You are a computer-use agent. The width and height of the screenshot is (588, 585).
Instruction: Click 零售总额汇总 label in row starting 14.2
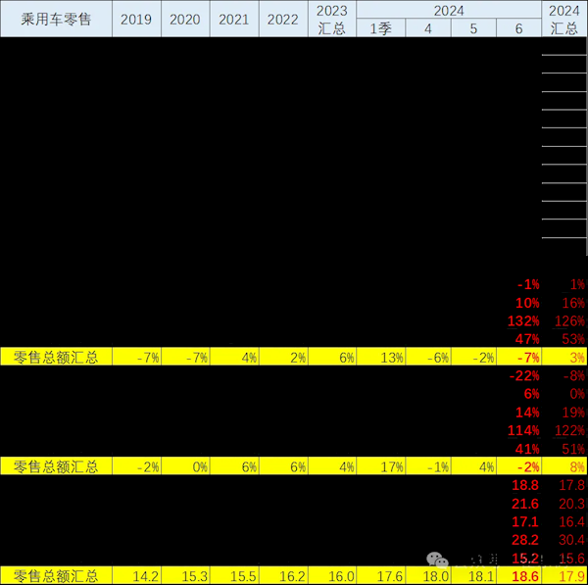pos(56,575)
